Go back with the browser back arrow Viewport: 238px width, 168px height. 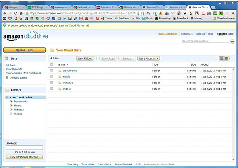(x=5, y=13)
